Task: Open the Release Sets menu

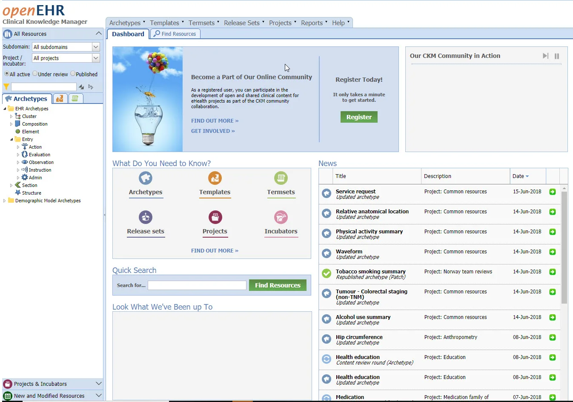Action: click(244, 23)
